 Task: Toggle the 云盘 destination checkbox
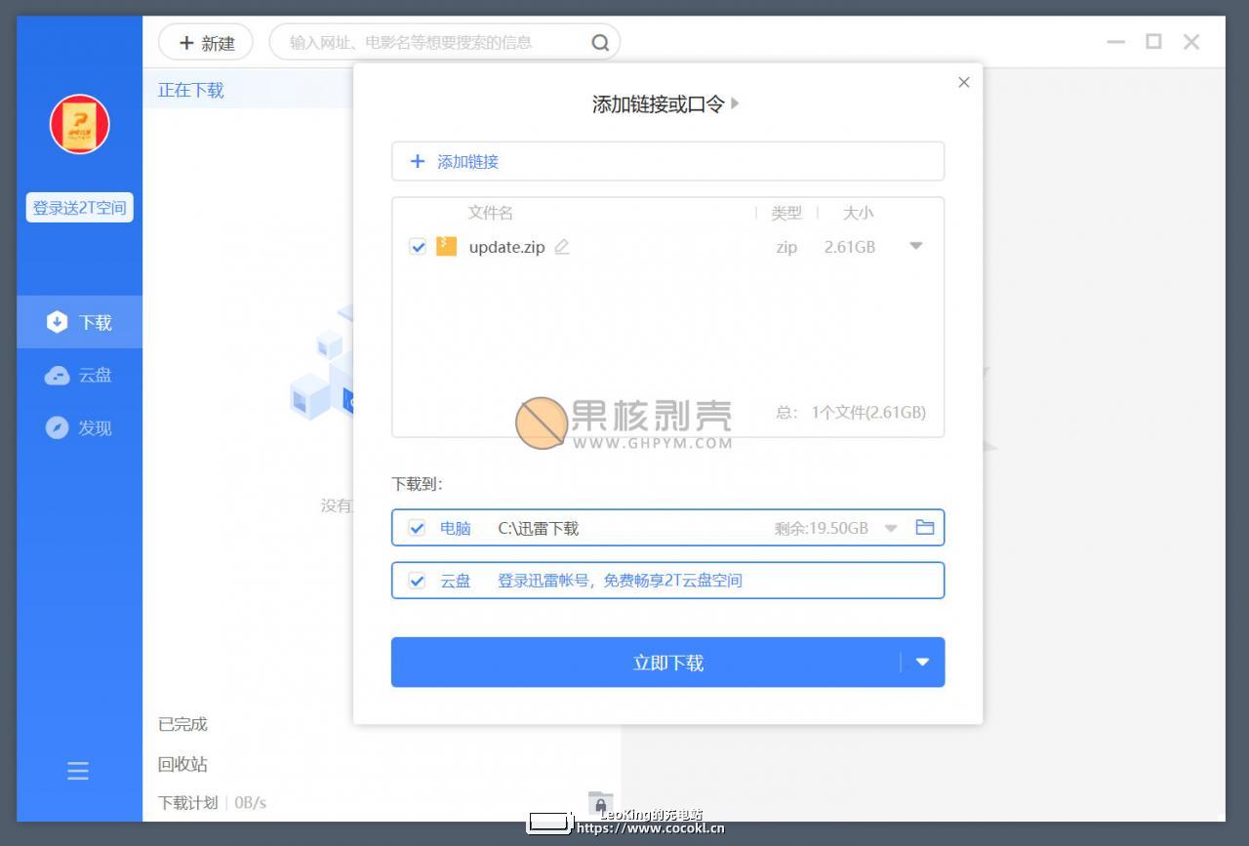pos(417,581)
